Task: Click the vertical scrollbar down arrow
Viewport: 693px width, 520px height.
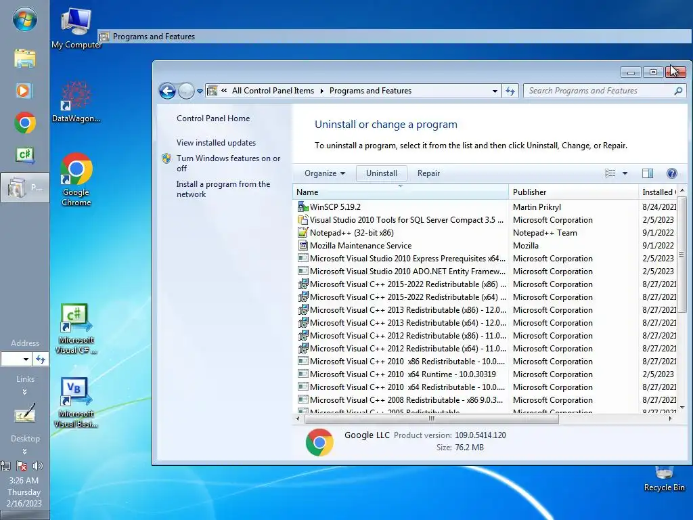Action: coord(682,407)
